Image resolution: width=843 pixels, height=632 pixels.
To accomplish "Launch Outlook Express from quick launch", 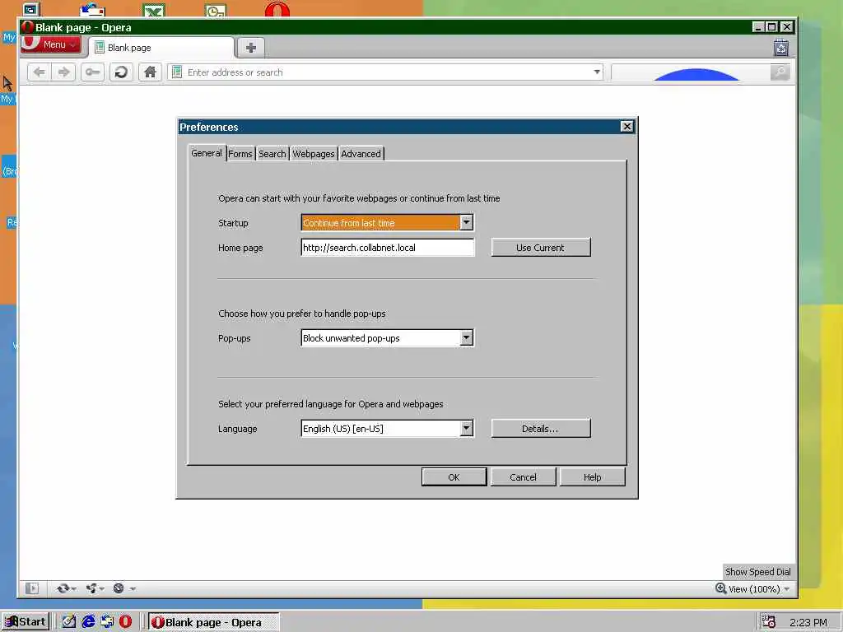I will (x=107, y=622).
